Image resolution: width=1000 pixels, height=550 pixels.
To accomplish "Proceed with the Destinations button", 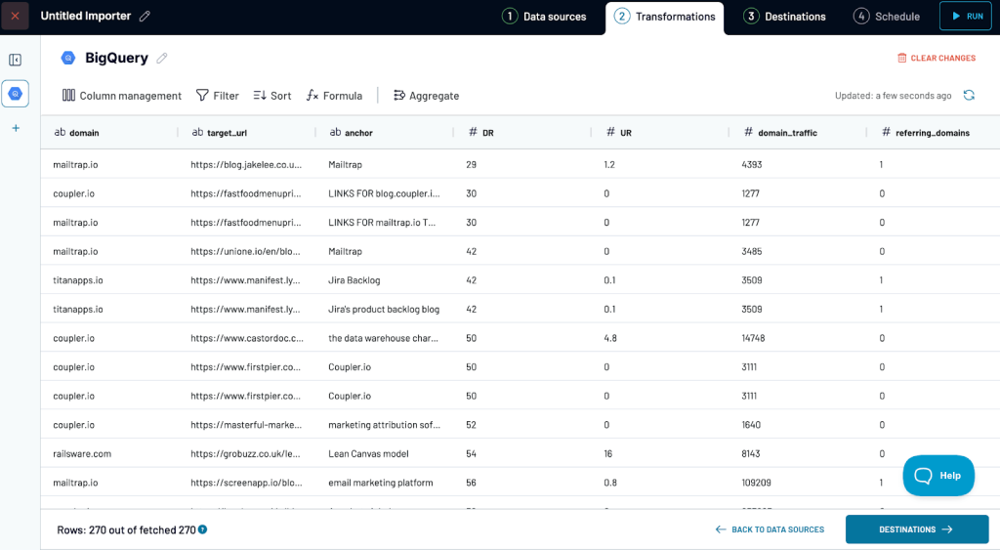I will pyautogui.click(x=917, y=529).
